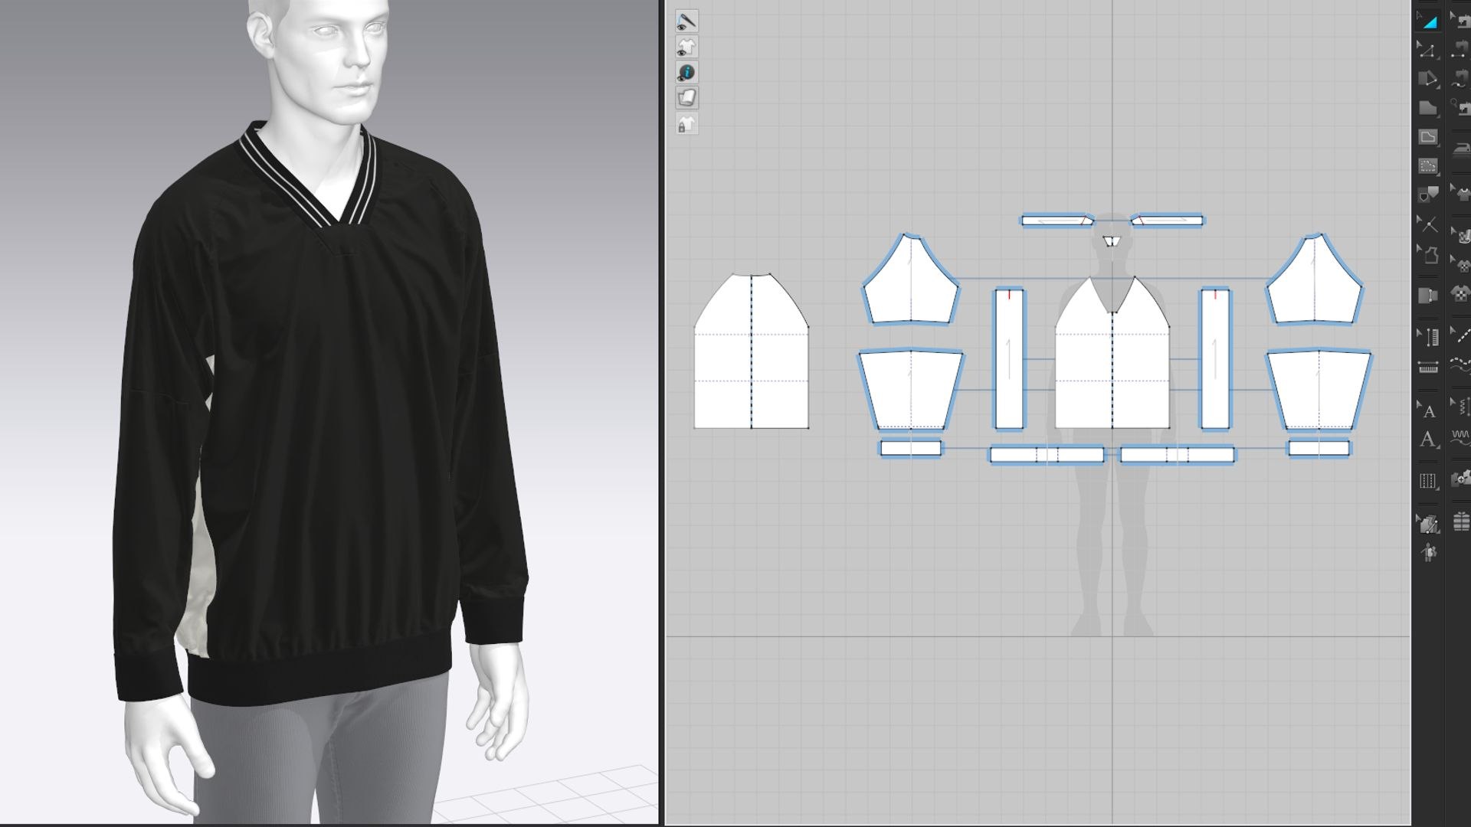Screen dimensions: 1471x827
Task: Click the gift box icon in toolbar
Action: point(1461,522)
